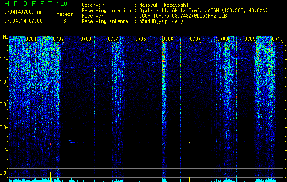287x182 pixels.
Task: Click the 1.0 kHz axis label
Action: coord(4,82)
